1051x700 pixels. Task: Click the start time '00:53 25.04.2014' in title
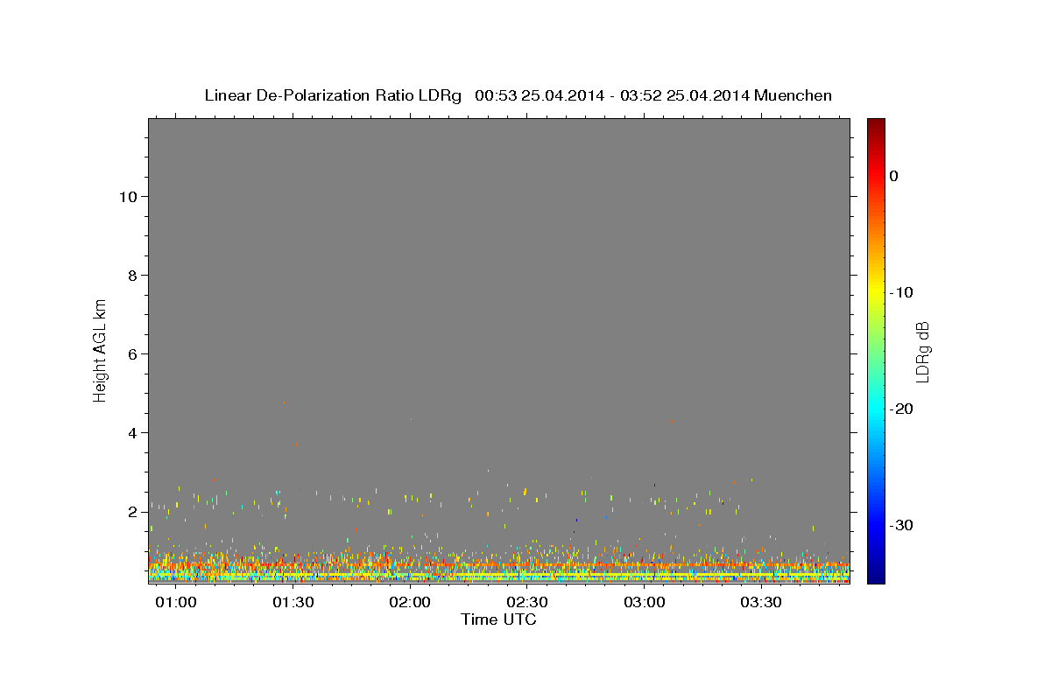(540, 95)
